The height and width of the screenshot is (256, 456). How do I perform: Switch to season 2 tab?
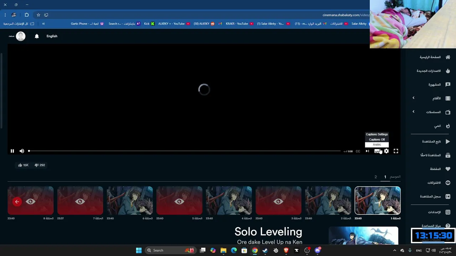point(375,177)
